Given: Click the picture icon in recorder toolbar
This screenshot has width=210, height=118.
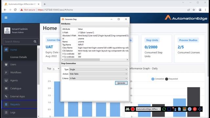Looking at the screenshot, I should (x=184, y=109).
